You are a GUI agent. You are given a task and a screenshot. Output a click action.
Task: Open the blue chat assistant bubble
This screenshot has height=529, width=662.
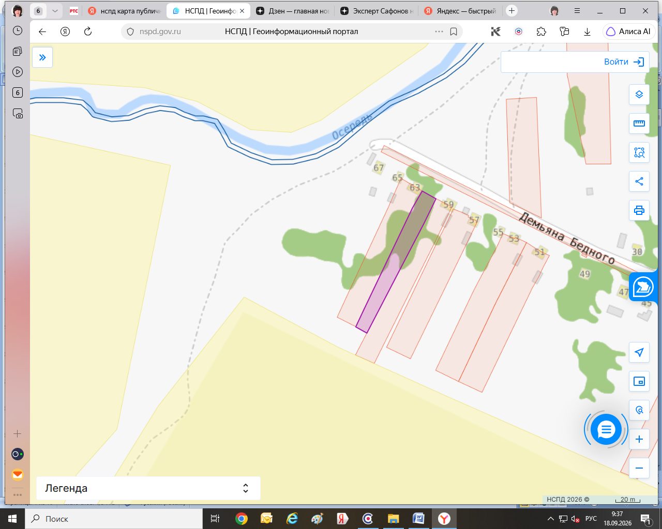point(606,429)
